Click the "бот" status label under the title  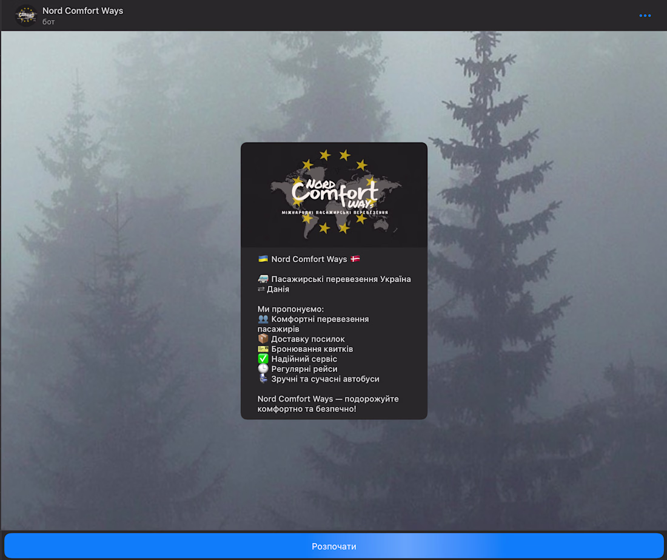pos(49,22)
